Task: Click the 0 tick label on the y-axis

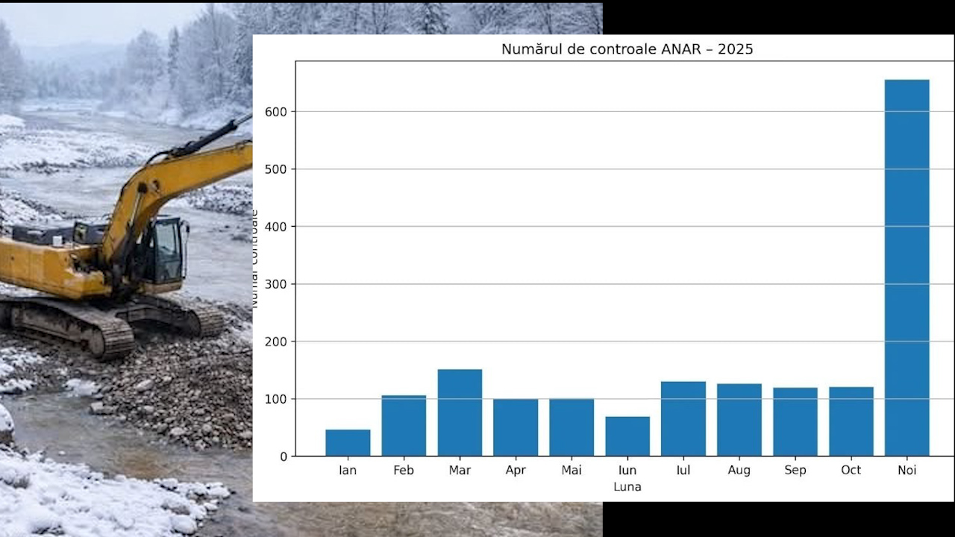Action: [x=283, y=456]
